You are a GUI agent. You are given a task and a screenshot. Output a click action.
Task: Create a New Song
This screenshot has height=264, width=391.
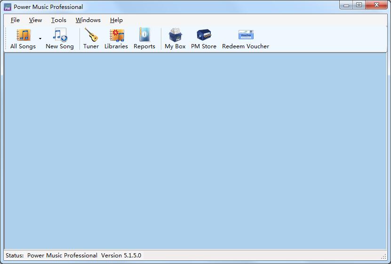60,38
